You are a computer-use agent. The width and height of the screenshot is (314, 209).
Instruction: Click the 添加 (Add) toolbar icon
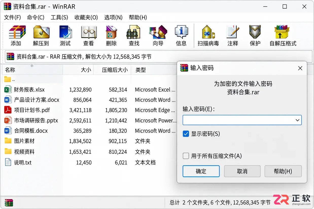click(17, 32)
